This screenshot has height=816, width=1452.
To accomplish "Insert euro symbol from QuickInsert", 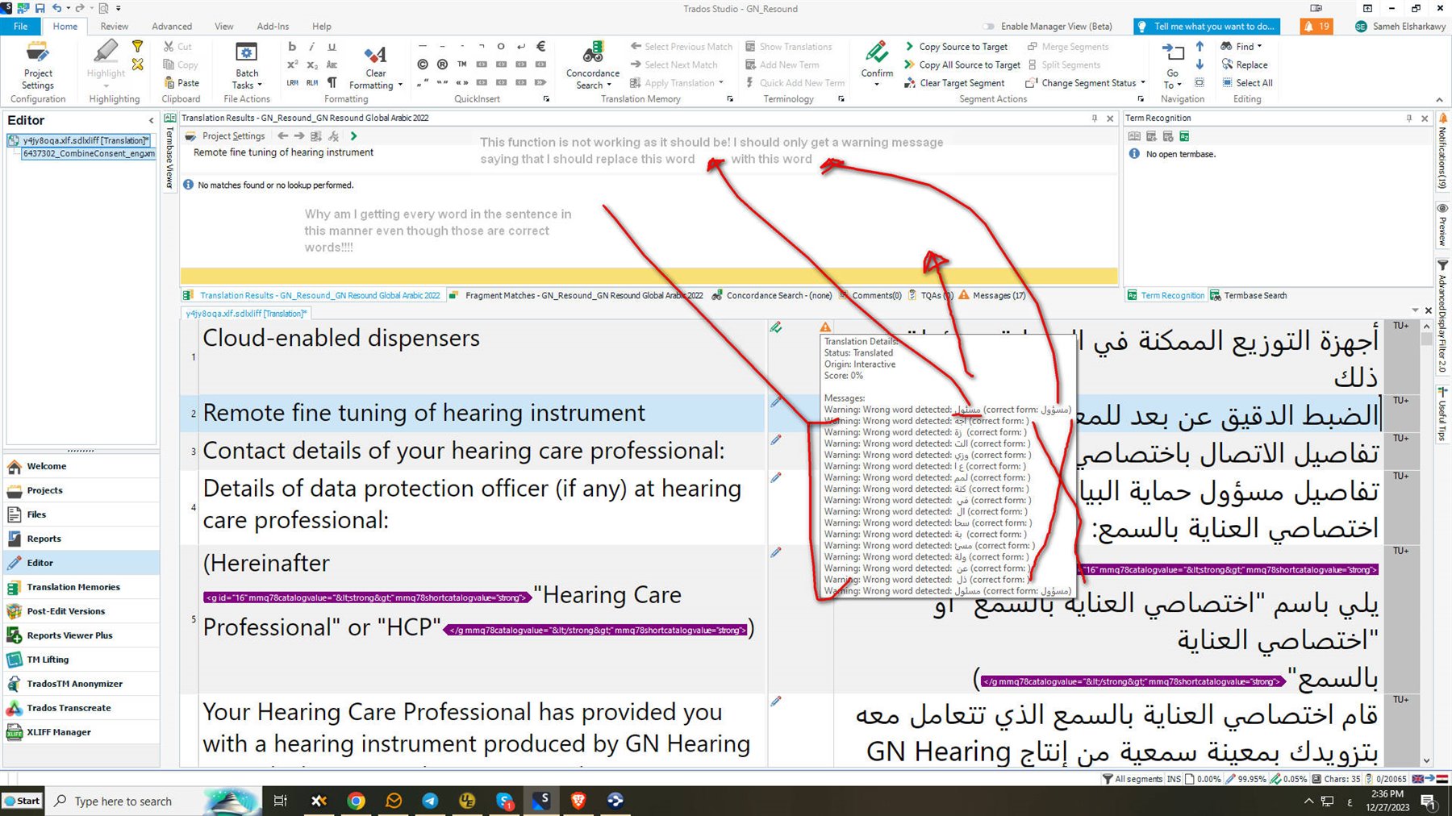I will (540, 47).
